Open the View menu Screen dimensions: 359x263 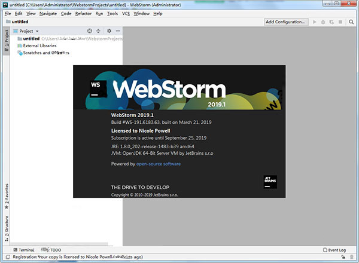click(31, 14)
